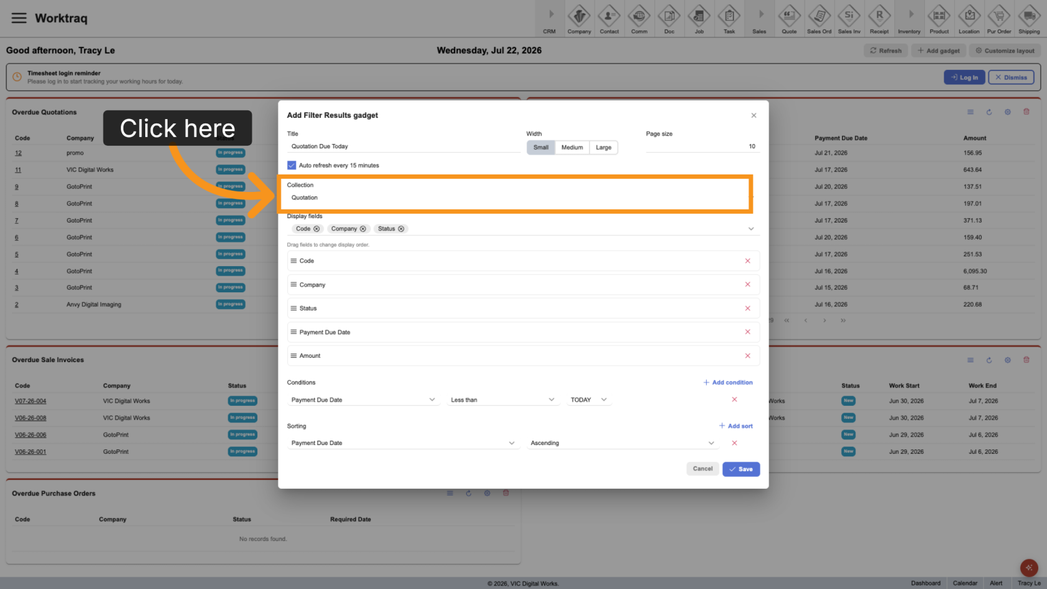Select Small width option

coord(541,148)
